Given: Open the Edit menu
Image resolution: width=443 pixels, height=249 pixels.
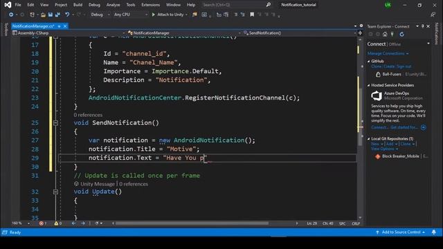Looking at the screenshot, I should tap(30, 5).
